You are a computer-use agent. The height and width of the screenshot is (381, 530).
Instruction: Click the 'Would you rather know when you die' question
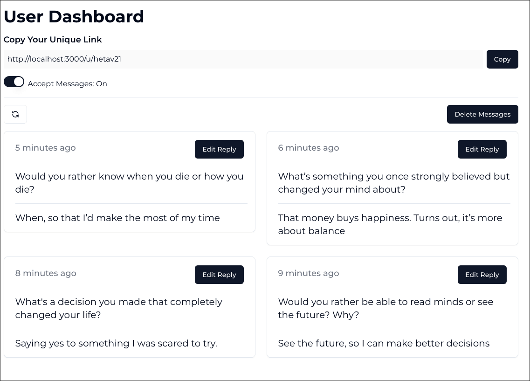point(129,182)
